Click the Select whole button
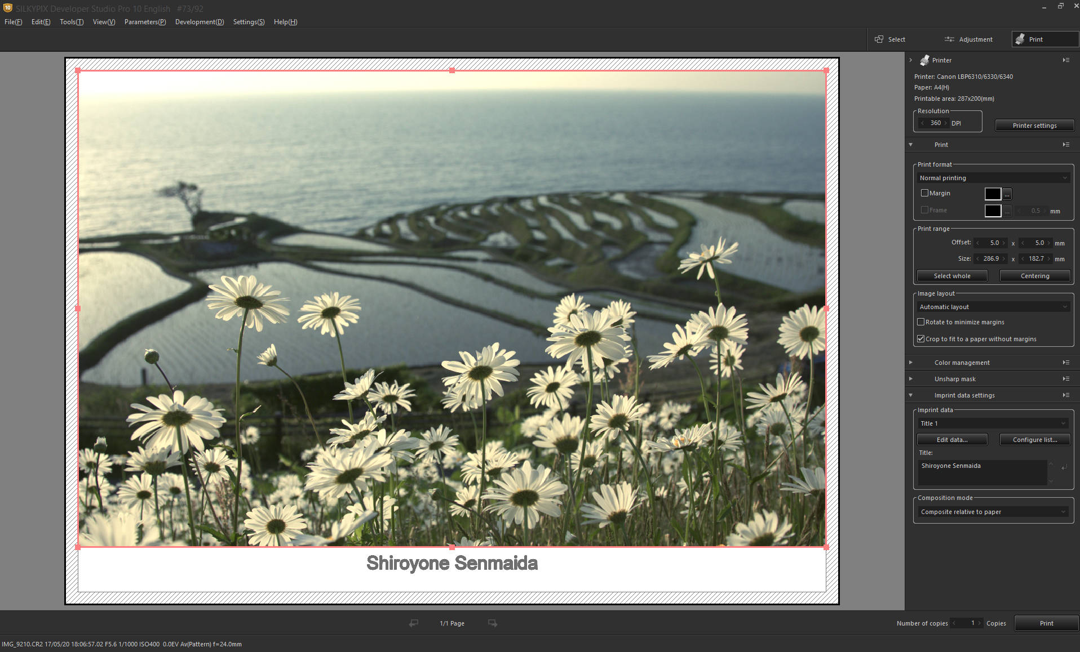The image size is (1080, 652). point(952,276)
